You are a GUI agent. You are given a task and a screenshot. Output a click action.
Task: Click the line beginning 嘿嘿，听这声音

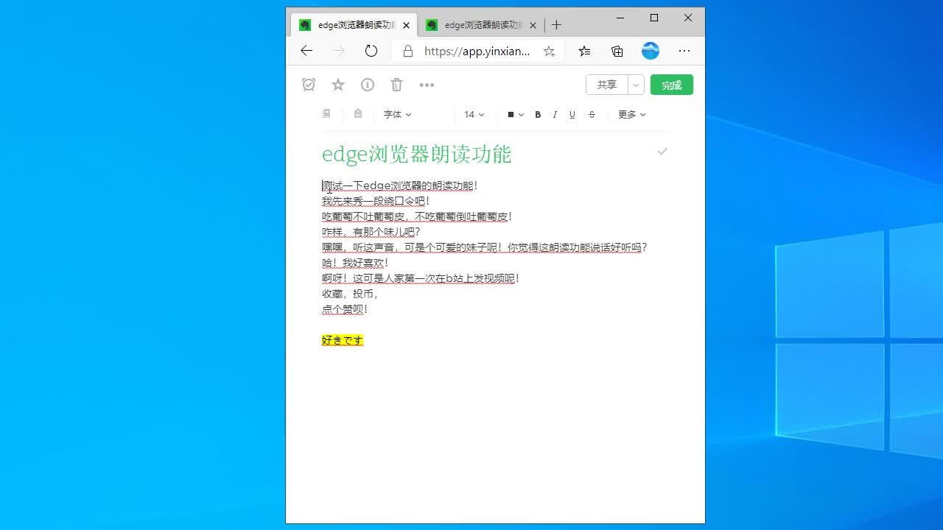(x=485, y=247)
